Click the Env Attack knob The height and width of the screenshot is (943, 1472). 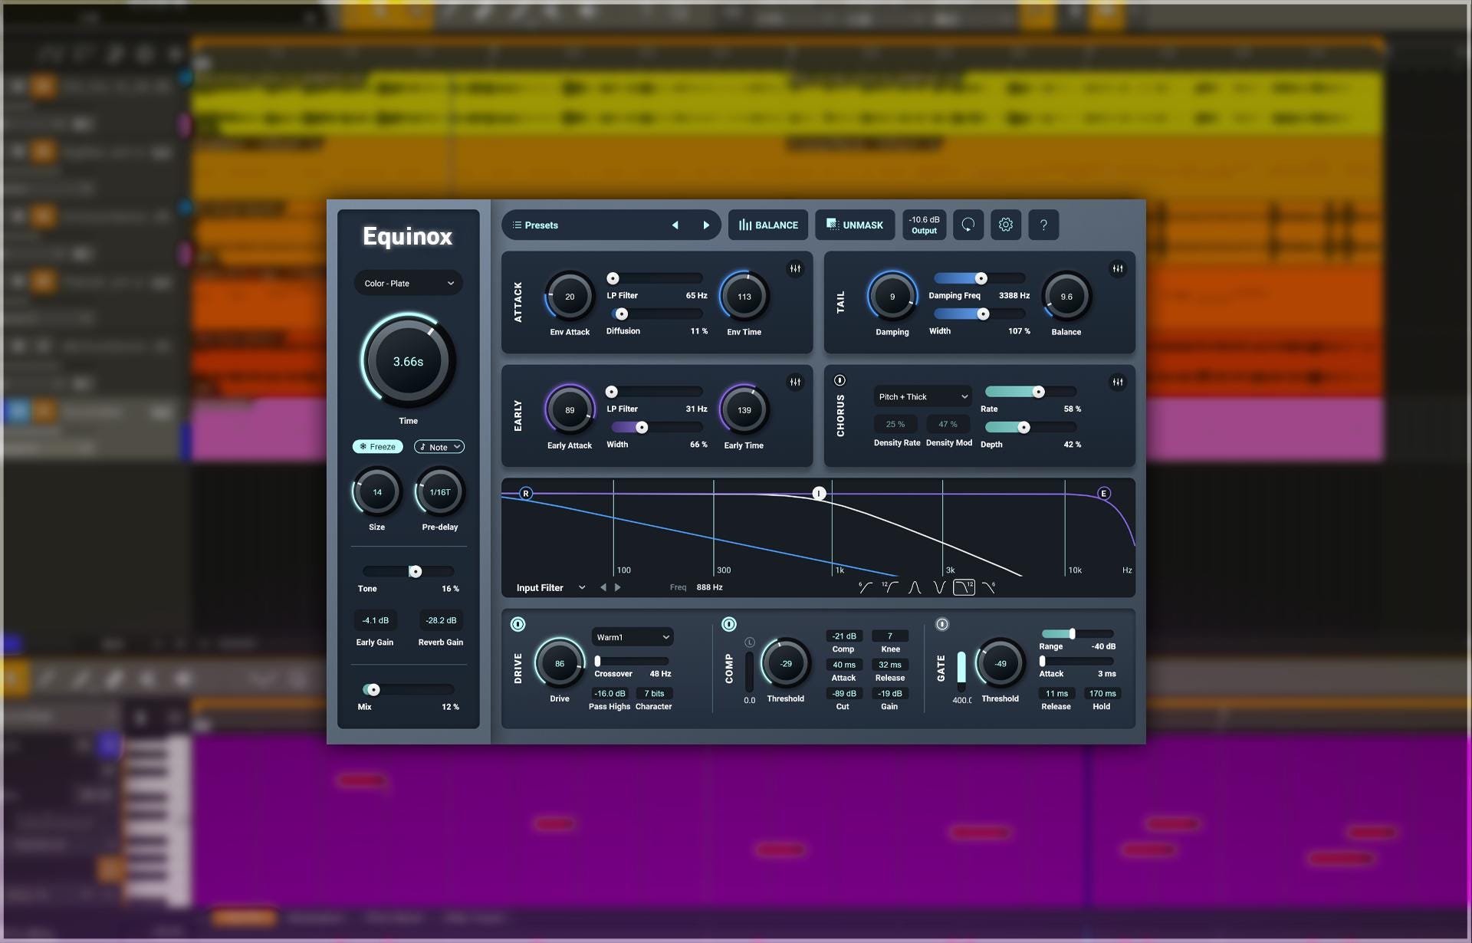570,296
